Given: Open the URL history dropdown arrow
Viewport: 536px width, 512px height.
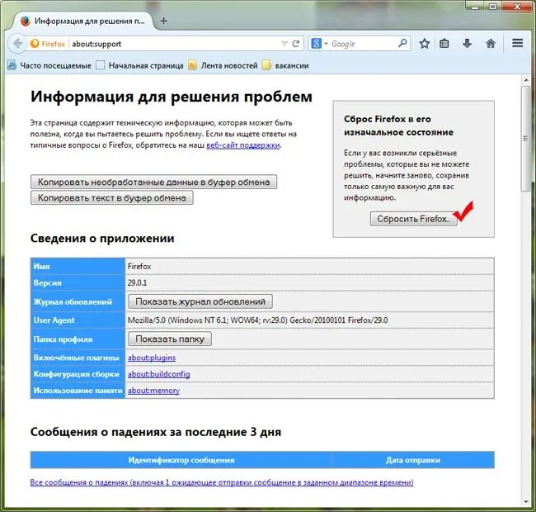Looking at the screenshot, I should tap(284, 44).
